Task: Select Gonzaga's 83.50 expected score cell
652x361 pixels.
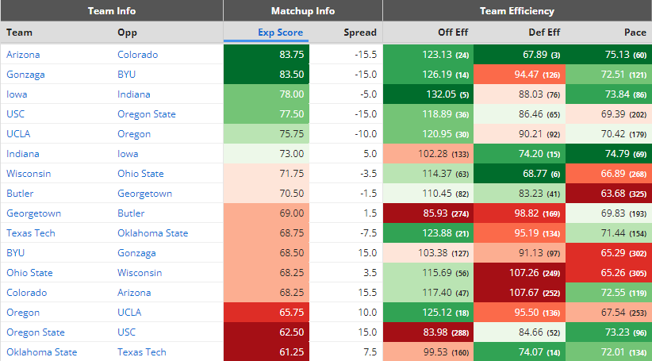Action: 267,75
